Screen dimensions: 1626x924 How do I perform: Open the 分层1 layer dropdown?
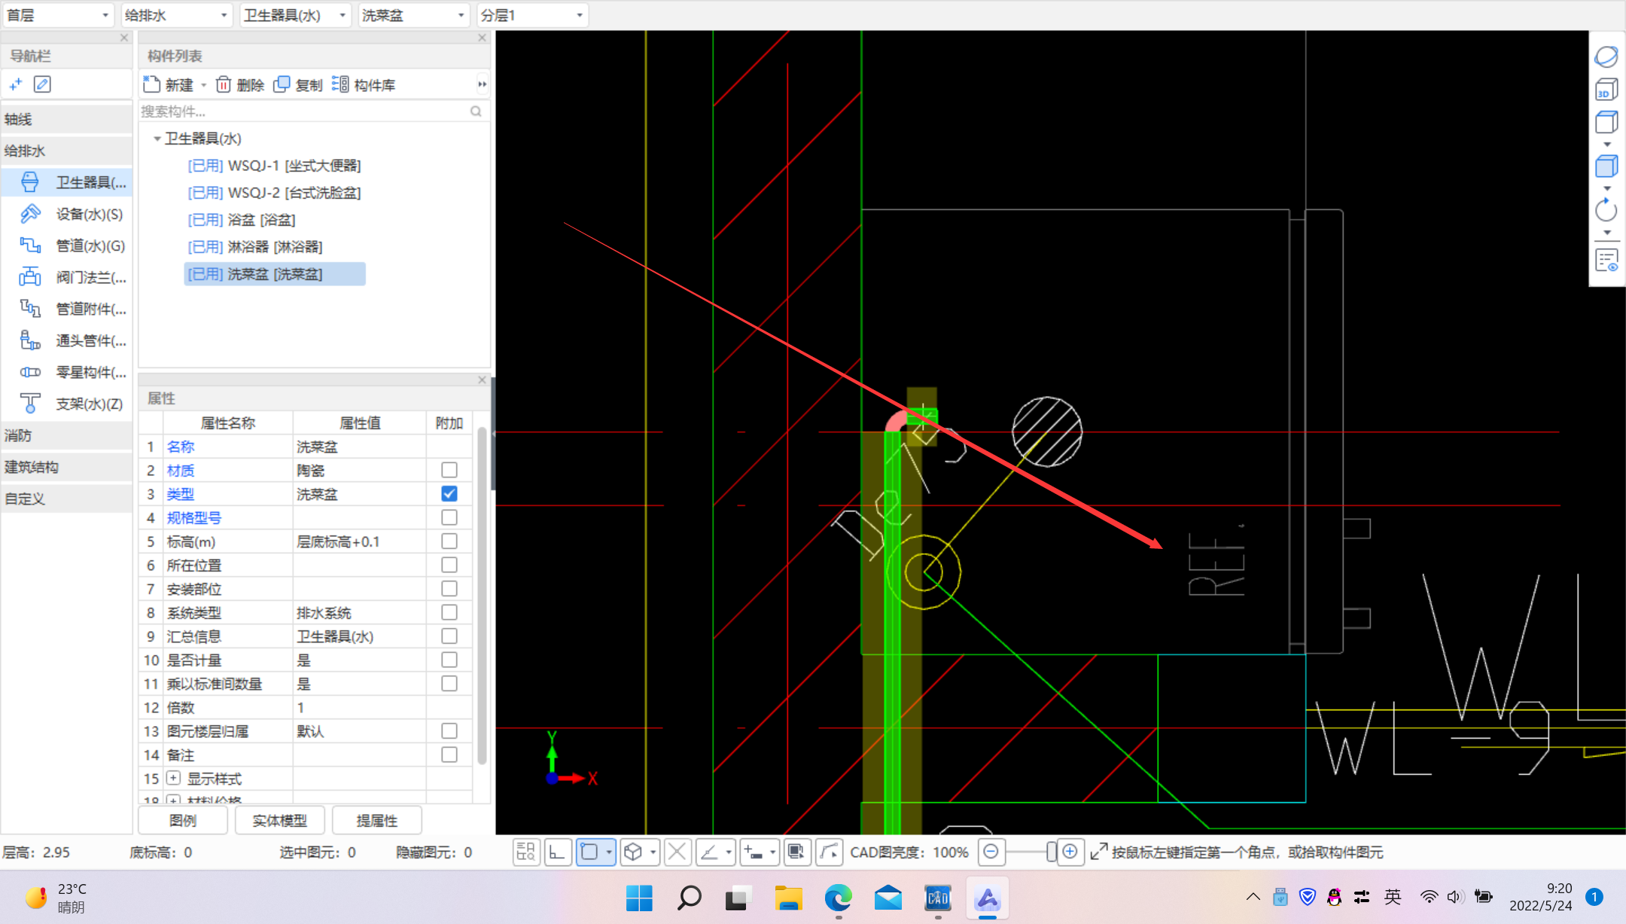[x=533, y=15]
